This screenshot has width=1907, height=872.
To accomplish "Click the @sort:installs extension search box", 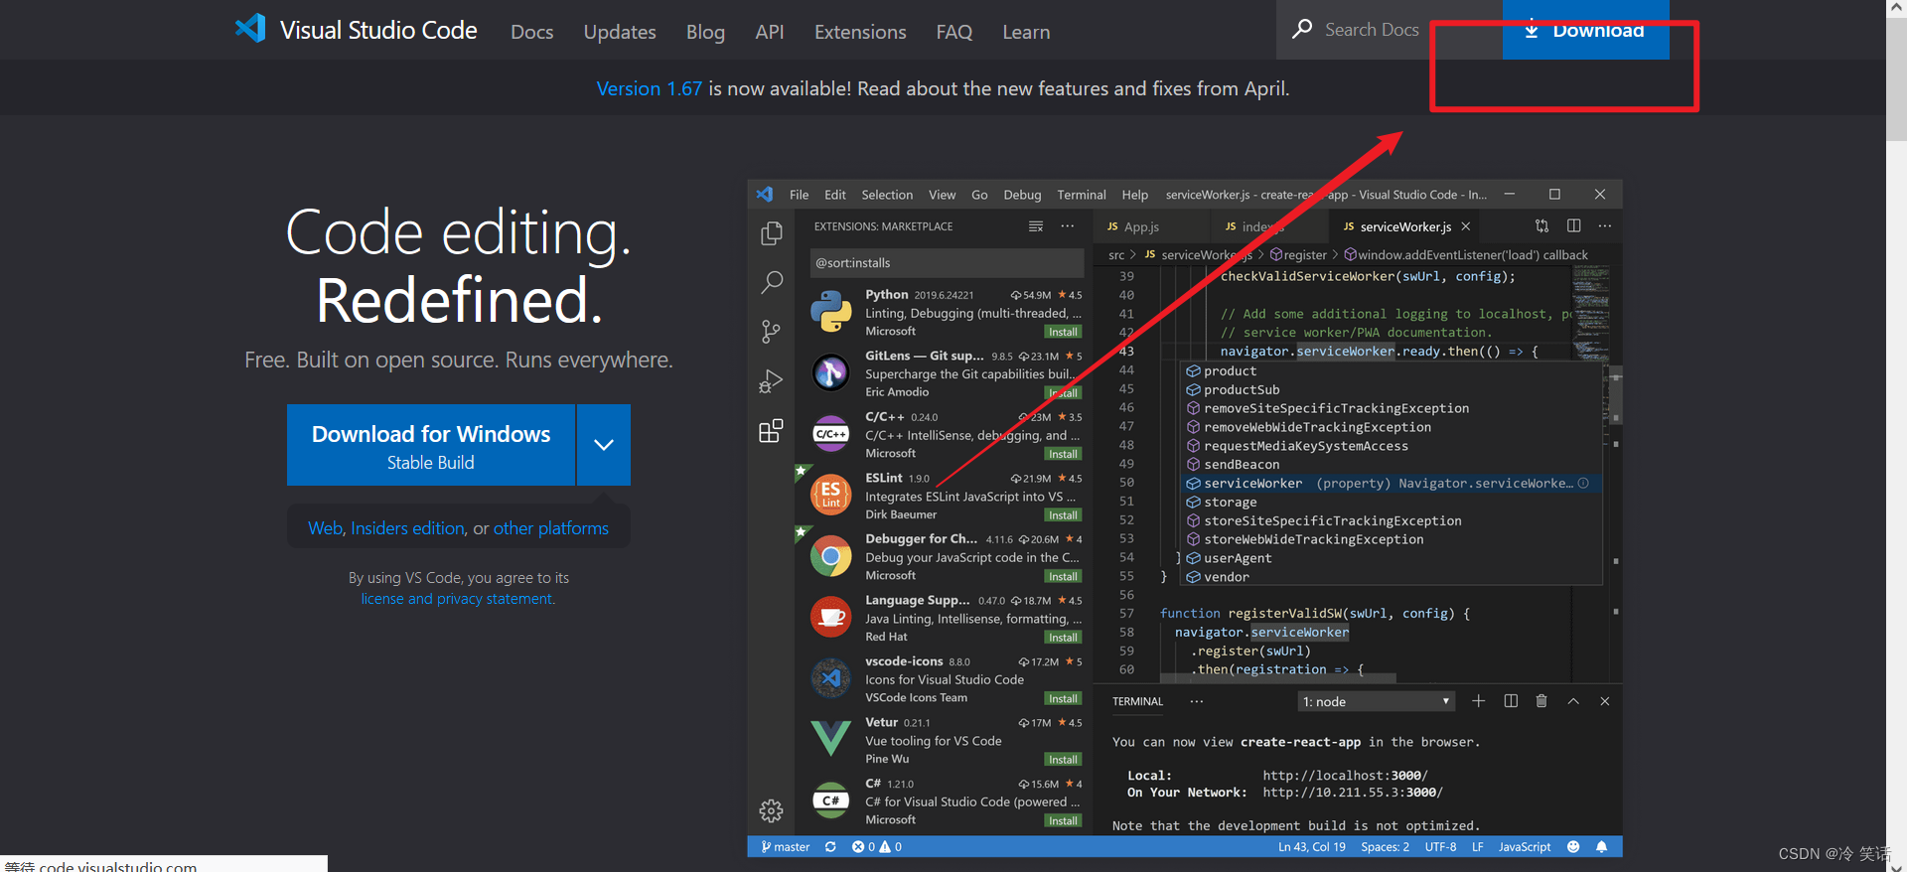I will (x=945, y=263).
